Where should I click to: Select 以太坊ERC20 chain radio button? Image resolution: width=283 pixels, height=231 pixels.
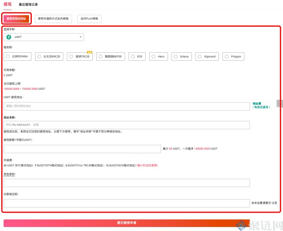[39, 56]
